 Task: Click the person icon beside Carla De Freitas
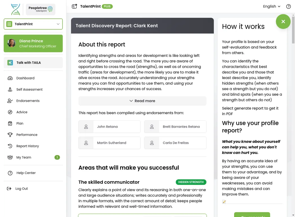click(x=152, y=143)
